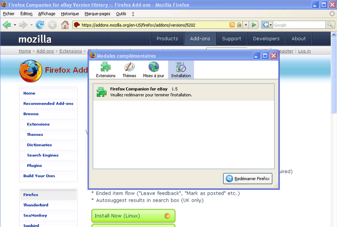Click the Log in link
Viewport: 337px width, 227px height.
click(x=304, y=51)
